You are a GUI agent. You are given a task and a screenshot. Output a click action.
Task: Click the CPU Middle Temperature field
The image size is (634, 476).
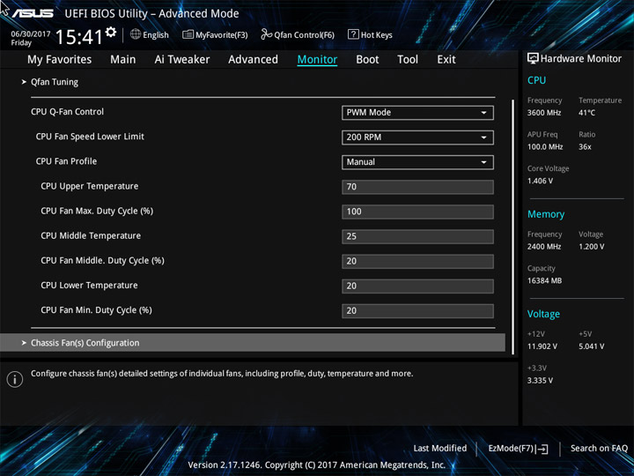(x=417, y=236)
